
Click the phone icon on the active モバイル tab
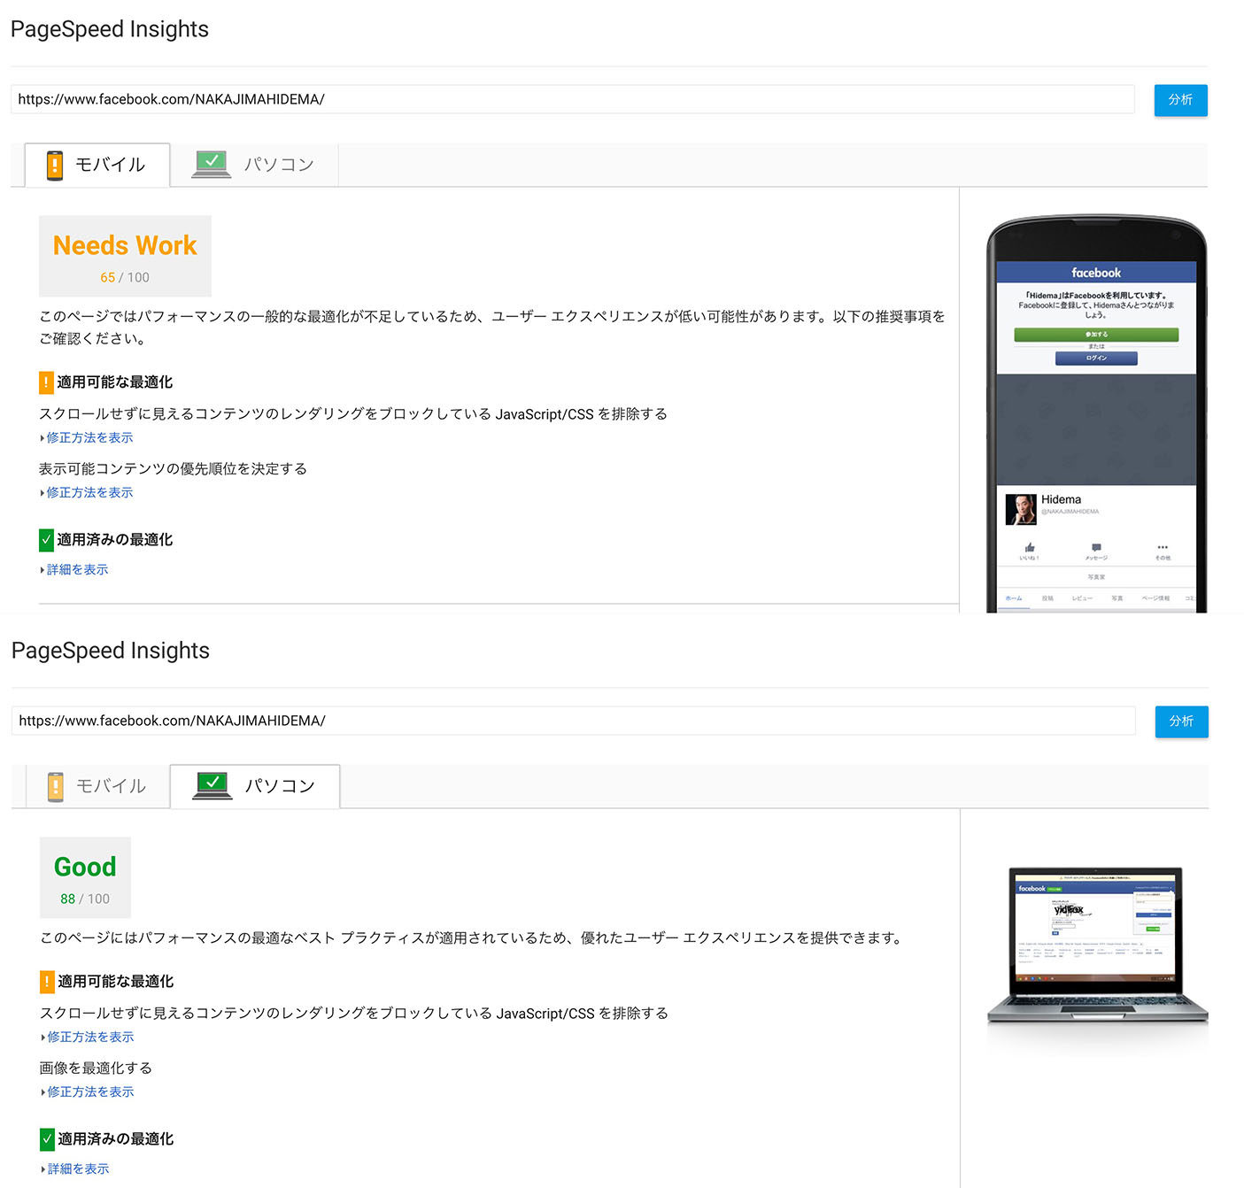55,166
